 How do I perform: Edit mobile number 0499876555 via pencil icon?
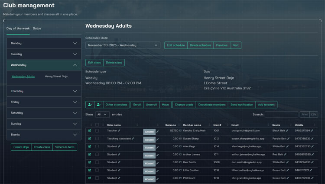point(312,154)
